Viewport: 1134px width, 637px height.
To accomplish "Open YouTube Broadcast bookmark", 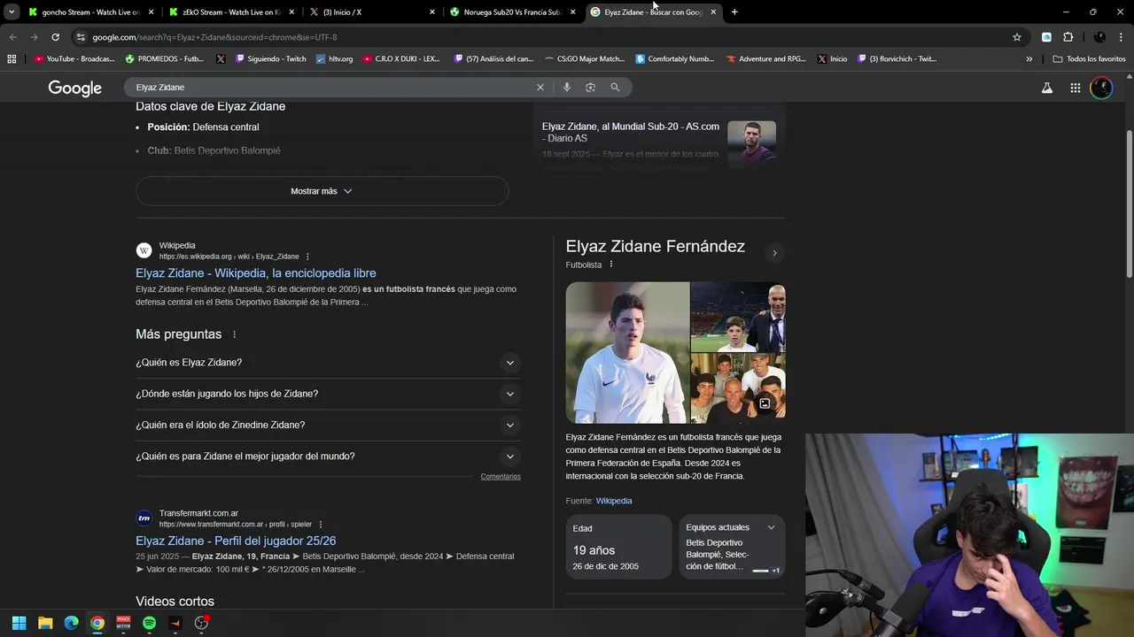I will tap(74, 59).
